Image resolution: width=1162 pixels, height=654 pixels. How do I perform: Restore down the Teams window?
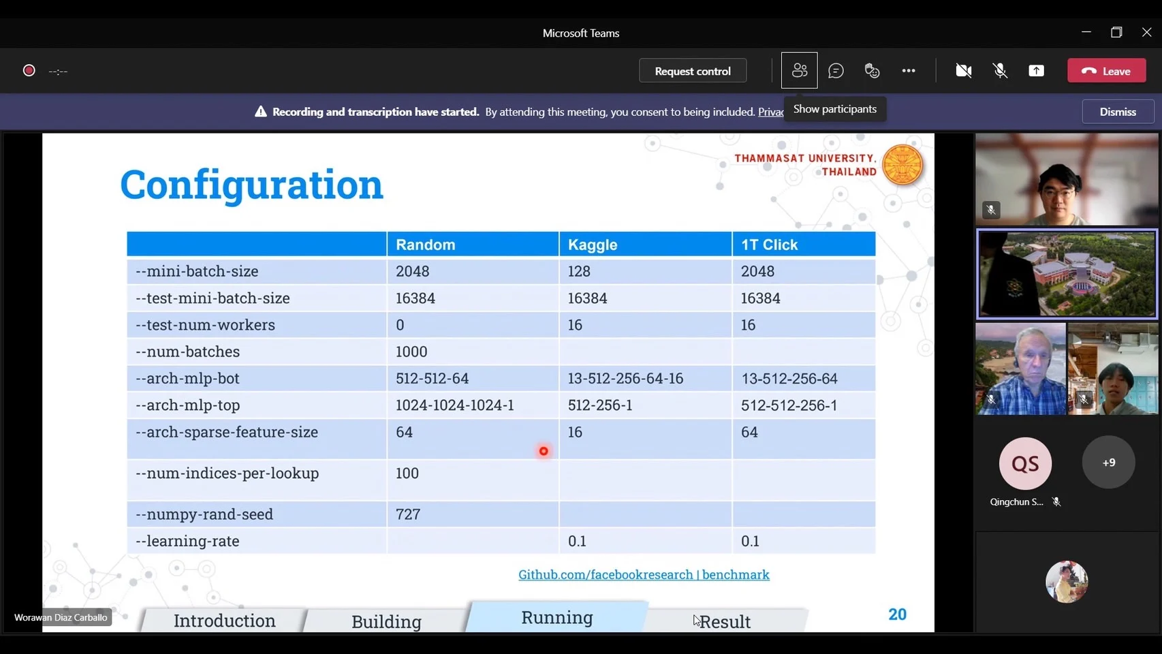(1116, 32)
